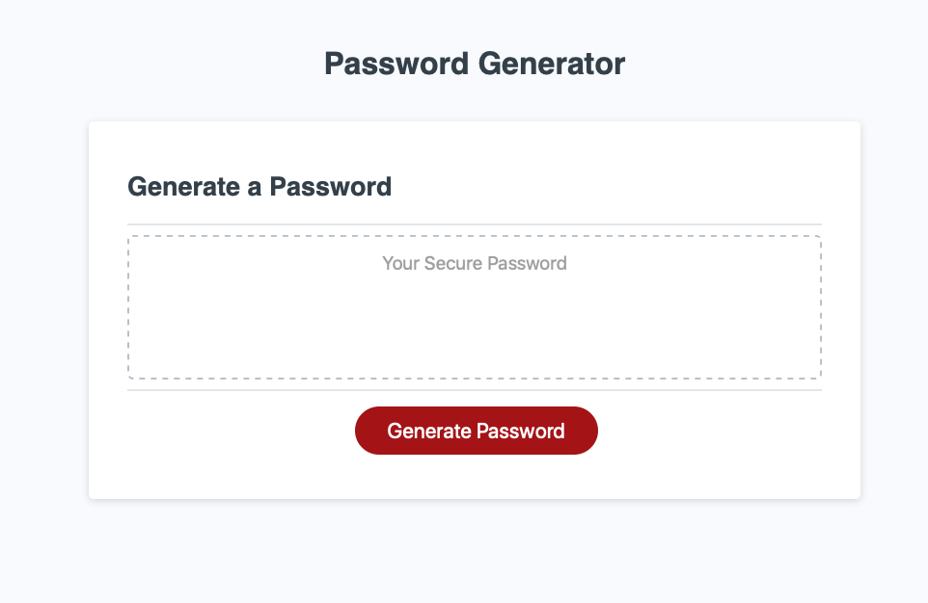Screen dimensions: 928x603
Task: Click the Generate a Password heading
Action: point(259,187)
